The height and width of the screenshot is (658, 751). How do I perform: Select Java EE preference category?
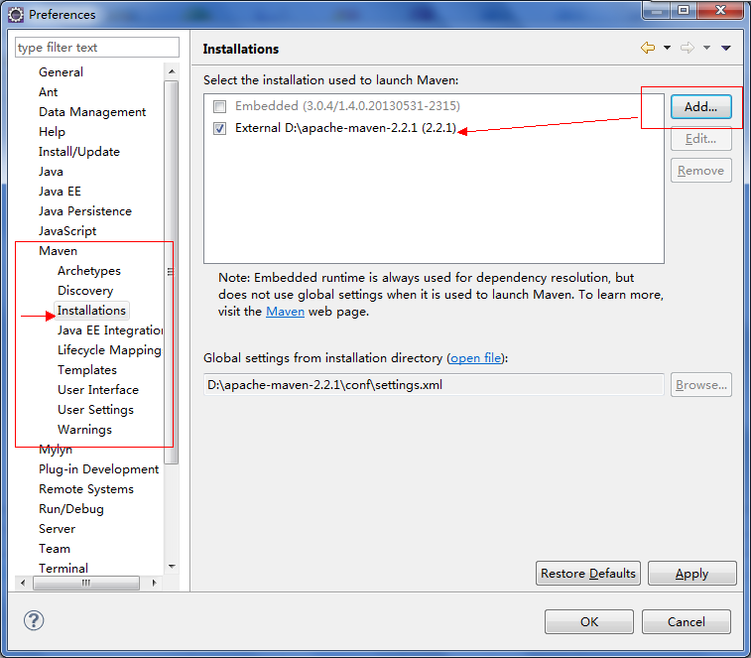[x=60, y=192]
